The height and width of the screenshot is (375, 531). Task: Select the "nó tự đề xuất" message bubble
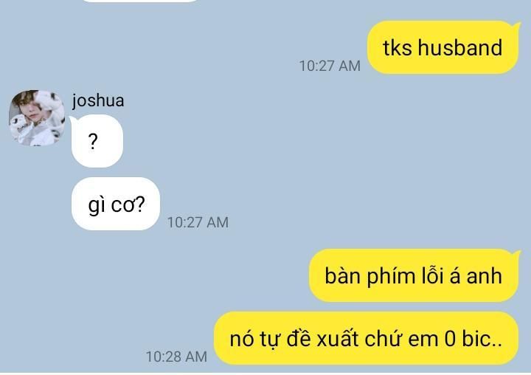point(366,338)
